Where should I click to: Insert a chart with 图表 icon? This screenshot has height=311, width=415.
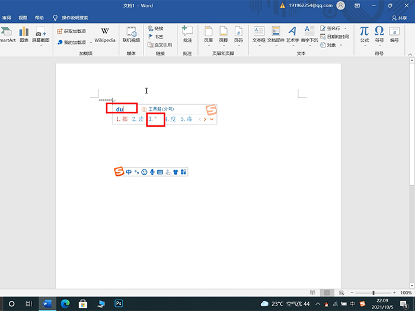[24, 34]
